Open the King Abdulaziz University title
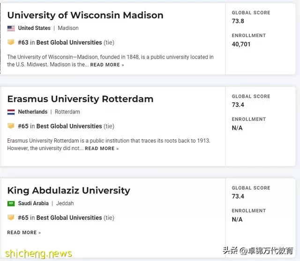Image resolution: width=300 pixels, height=261 pixels. tap(69, 191)
